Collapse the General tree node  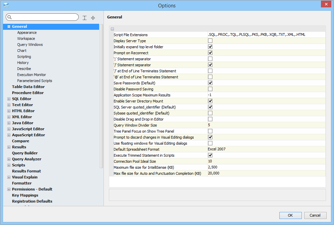tap(9, 26)
